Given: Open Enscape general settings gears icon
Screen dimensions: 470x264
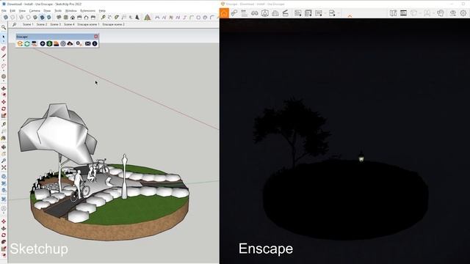Looking at the screenshot, I should pyautogui.click(x=79, y=44).
